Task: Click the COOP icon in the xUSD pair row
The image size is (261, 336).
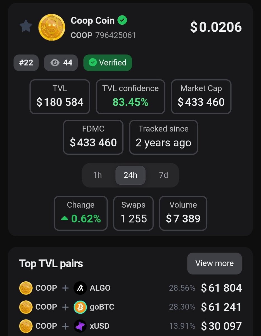Action: click(26, 326)
